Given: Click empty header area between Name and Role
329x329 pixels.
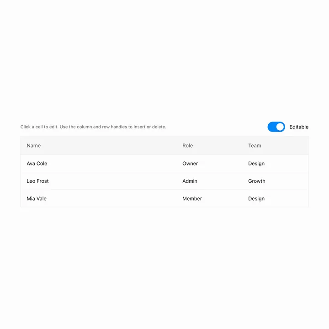Looking at the screenshot, I should coord(111,146).
